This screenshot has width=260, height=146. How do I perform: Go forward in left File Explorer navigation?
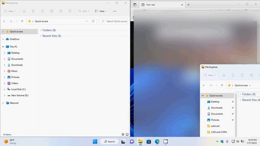[11, 21]
